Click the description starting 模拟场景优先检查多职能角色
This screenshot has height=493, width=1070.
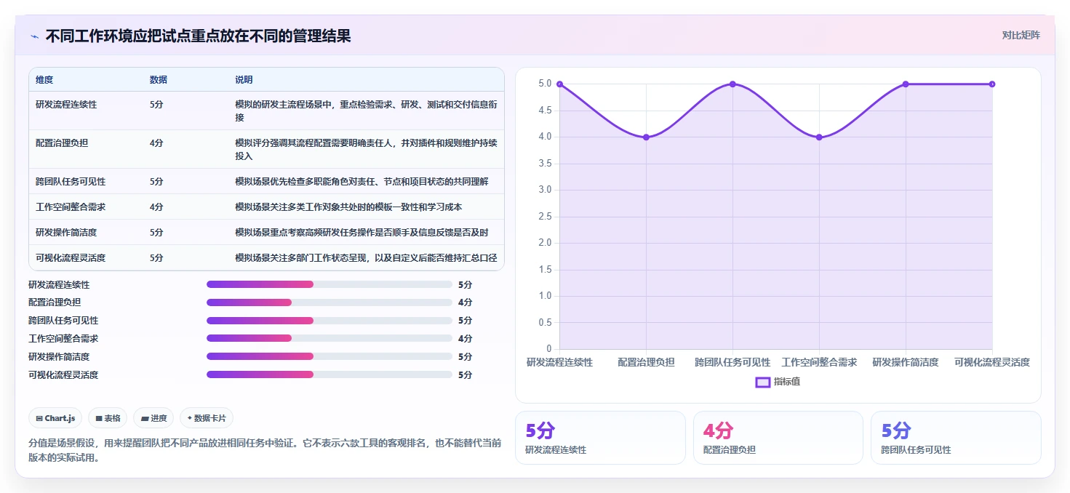(362, 182)
